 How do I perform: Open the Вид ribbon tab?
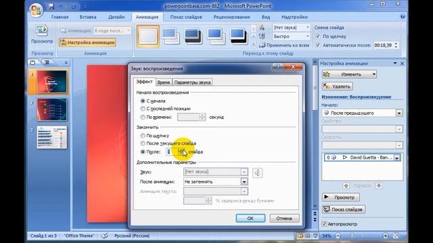point(266,17)
